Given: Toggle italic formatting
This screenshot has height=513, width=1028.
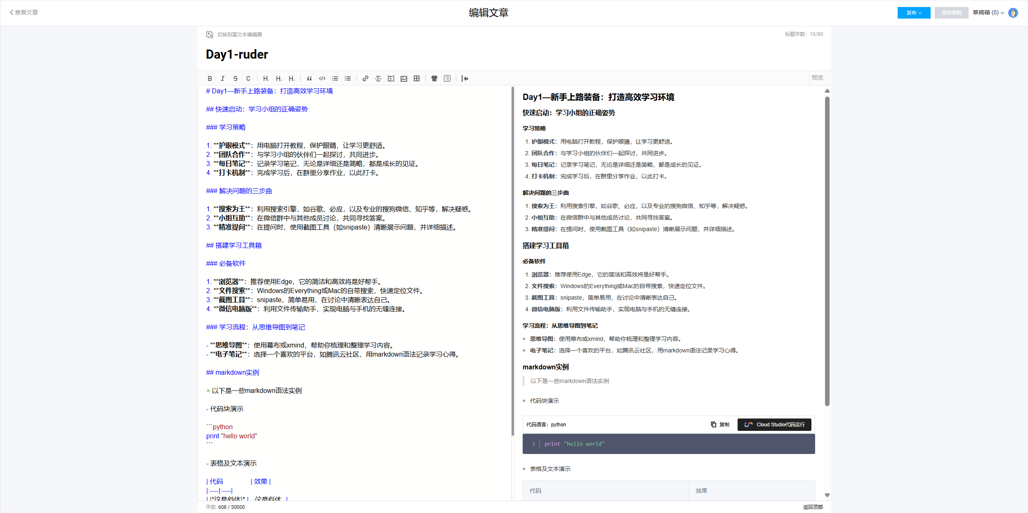Looking at the screenshot, I should [x=223, y=78].
